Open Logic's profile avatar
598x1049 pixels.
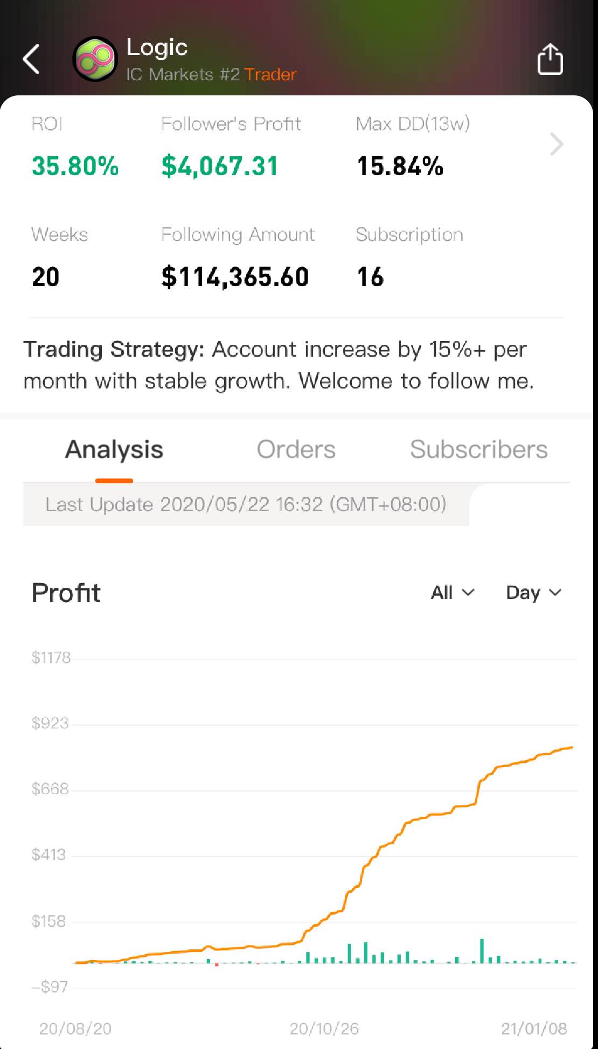[x=95, y=59]
